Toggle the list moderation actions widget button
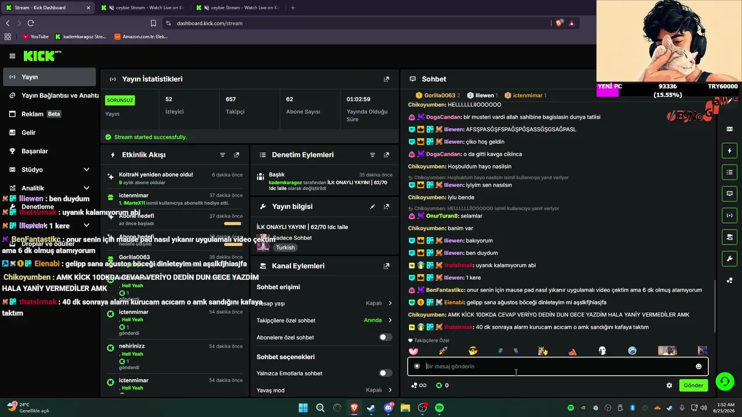Viewport: 742px width, 417px height. pos(729,172)
